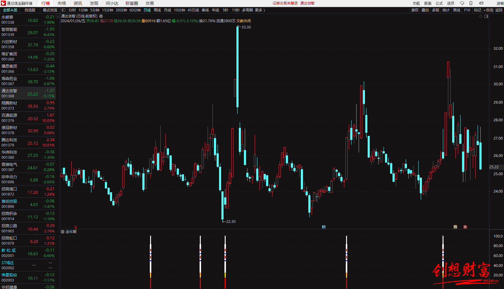Open the 问小达 menu
Screen dimensions: 504x289
112,3
